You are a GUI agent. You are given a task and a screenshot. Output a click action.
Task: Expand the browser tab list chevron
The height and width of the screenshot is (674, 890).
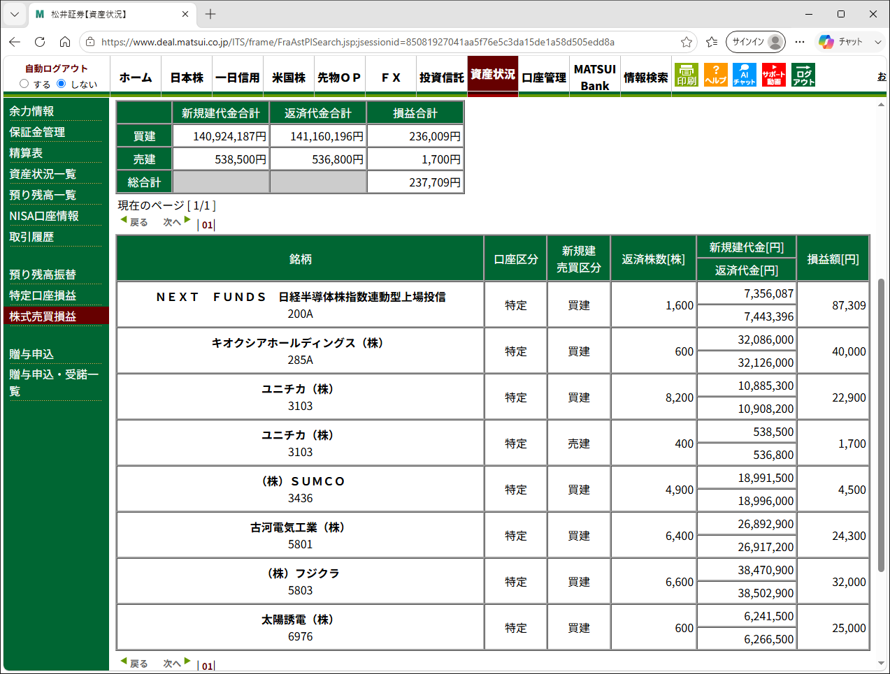point(15,14)
